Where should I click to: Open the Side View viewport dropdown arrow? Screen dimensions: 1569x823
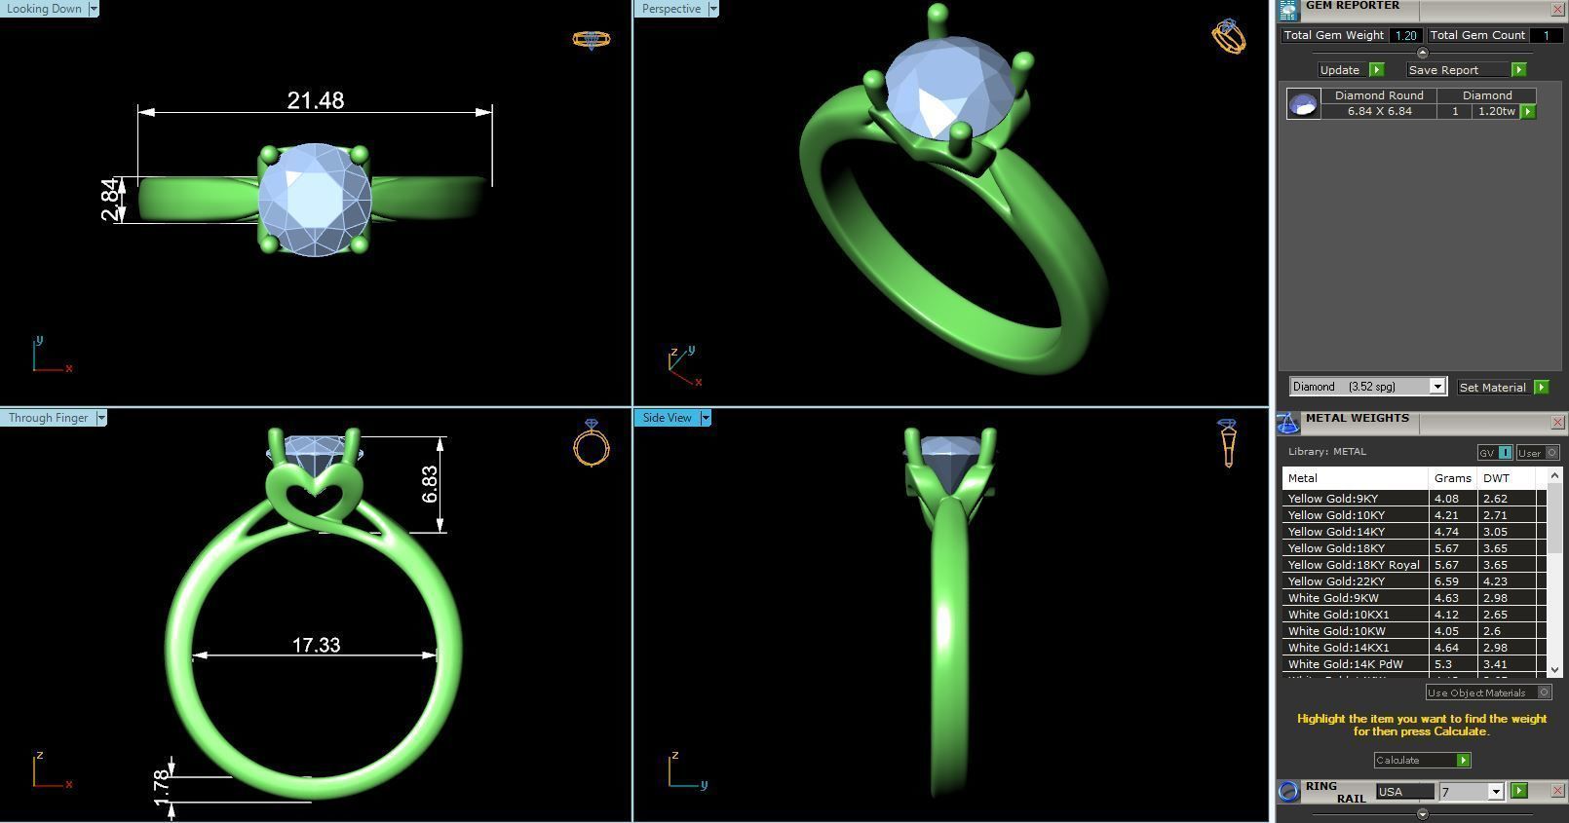[x=706, y=418]
